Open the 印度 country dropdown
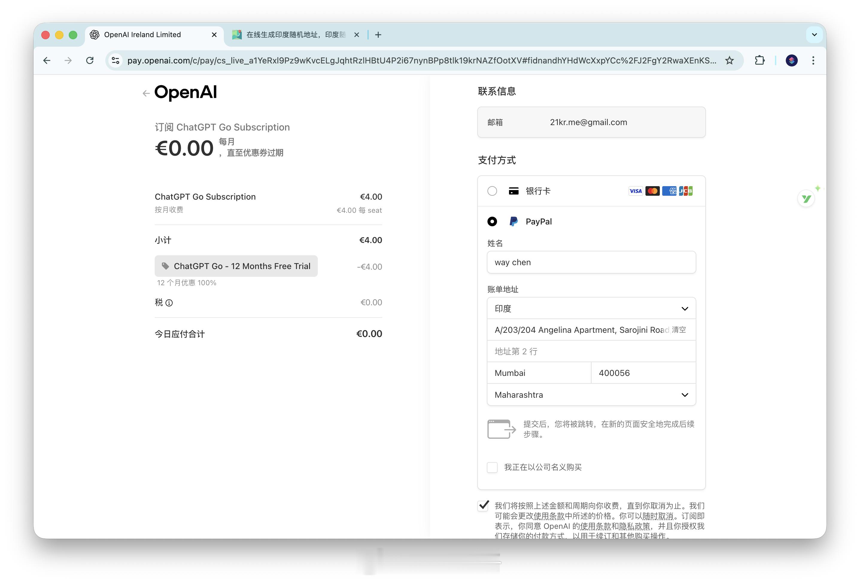 (591, 308)
